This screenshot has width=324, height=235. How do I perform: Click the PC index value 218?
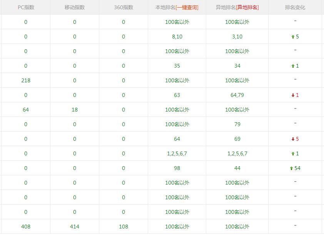(26, 80)
